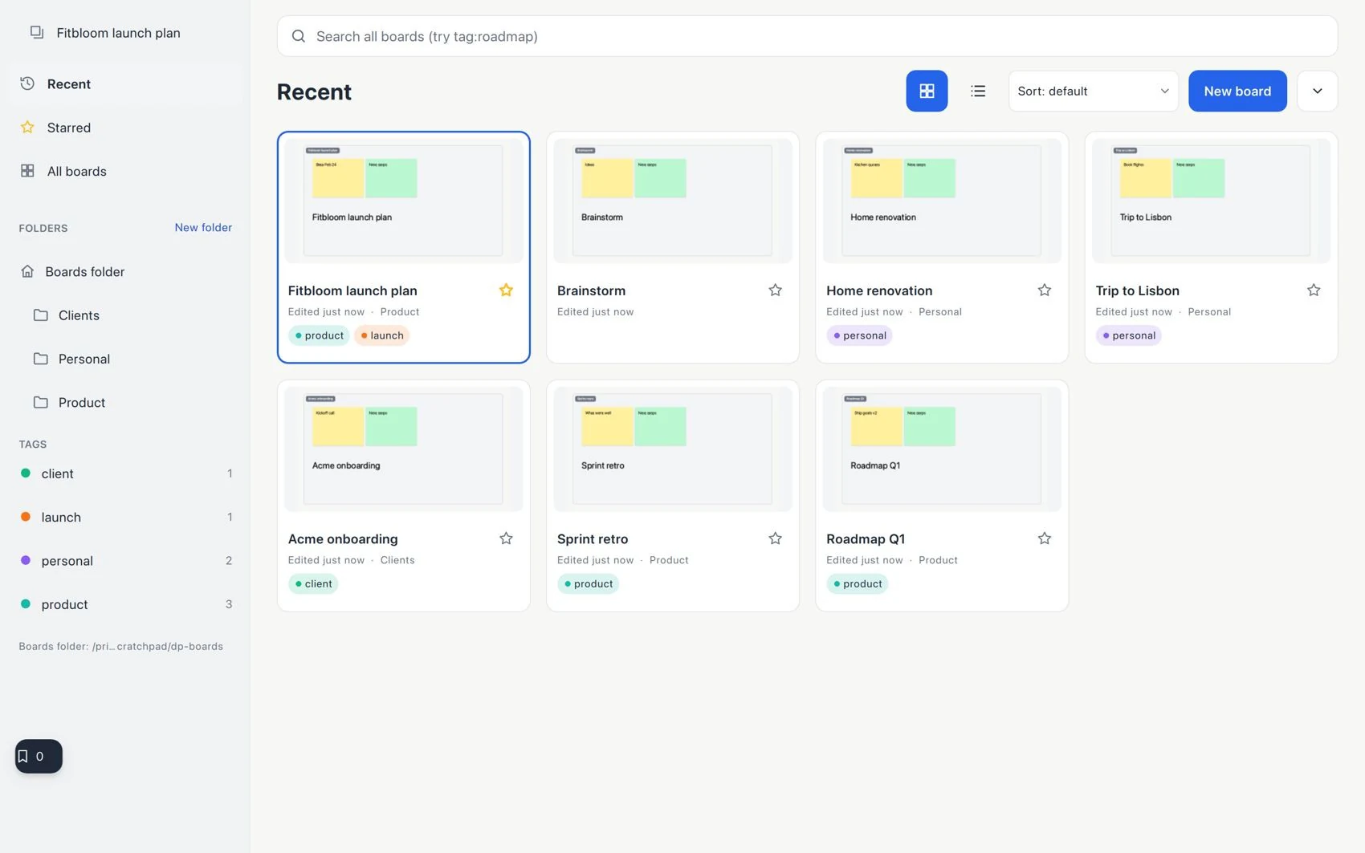Click the Boards folder home icon
Screen dimensions: 1365x853
click(27, 271)
